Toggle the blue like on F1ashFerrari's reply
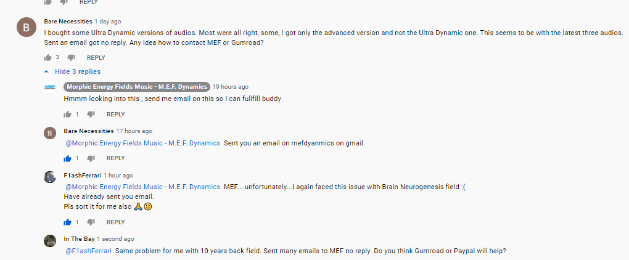This screenshot has width=629, height=260. click(x=67, y=222)
